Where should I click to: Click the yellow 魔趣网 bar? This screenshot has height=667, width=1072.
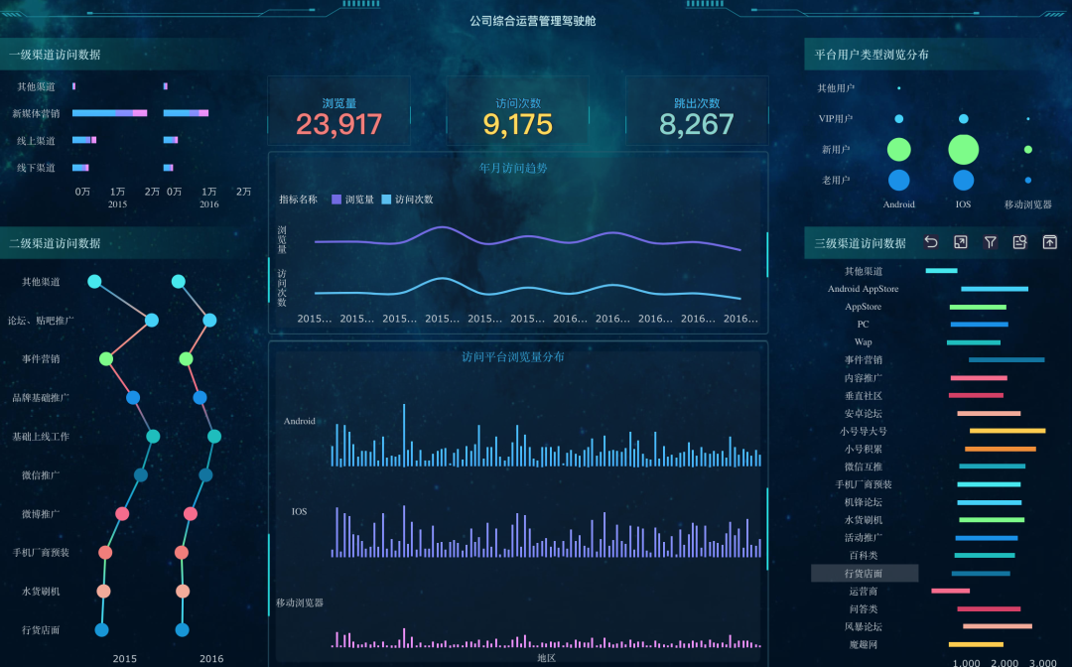977,644
